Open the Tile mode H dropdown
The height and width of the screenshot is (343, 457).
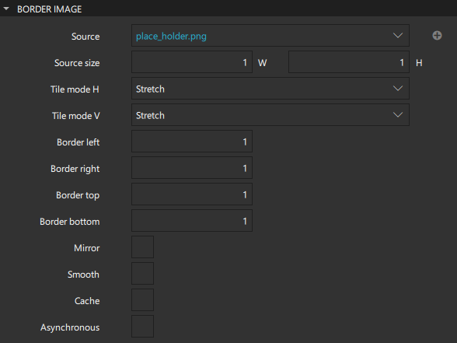[x=270, y=89]
